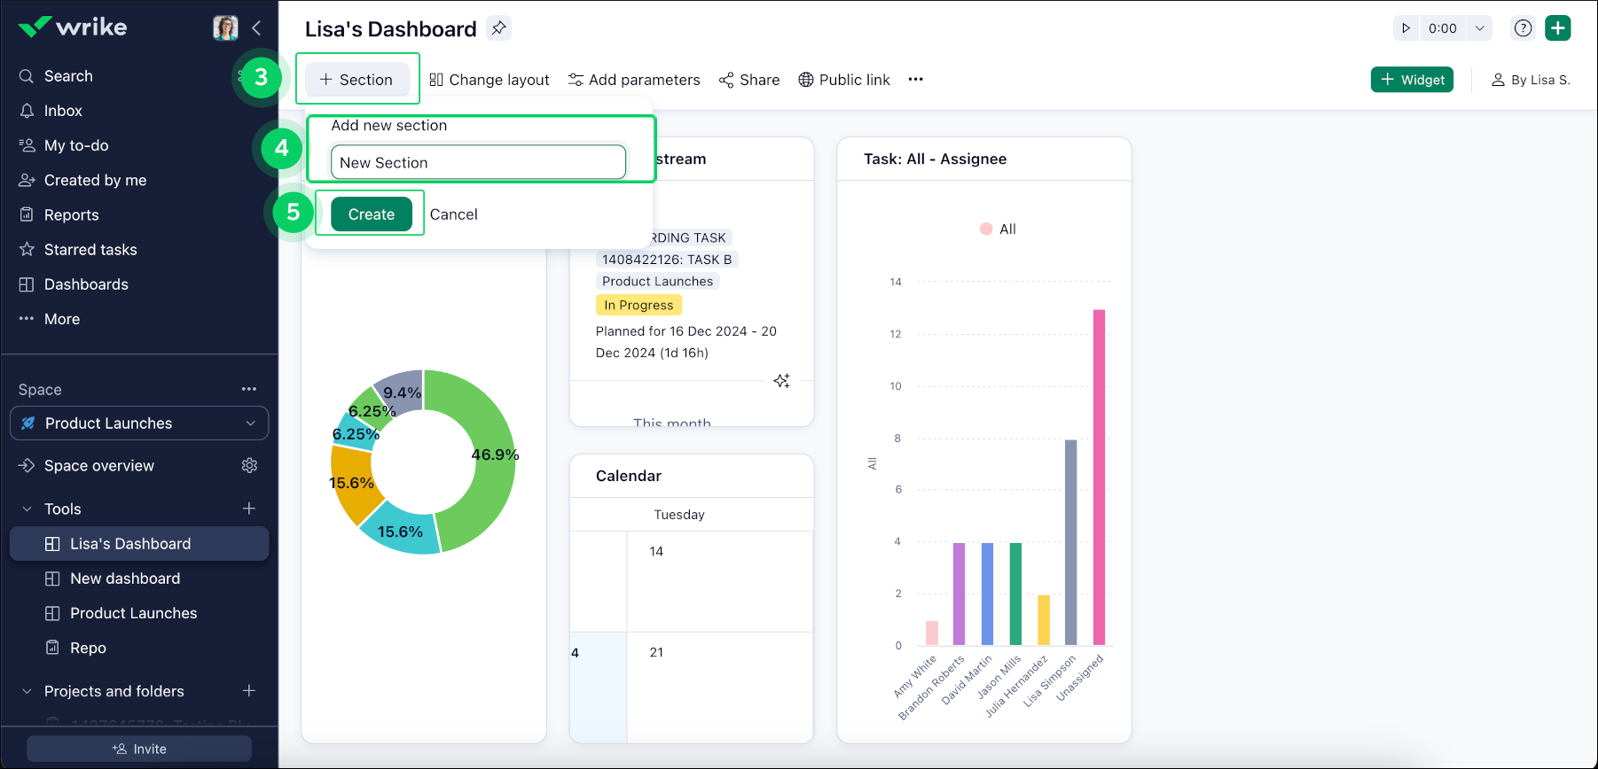Toggle the All legend item in the chart
Viewport: 1598px width, 769px height.
pyautogui.click(x=998, y=229)
